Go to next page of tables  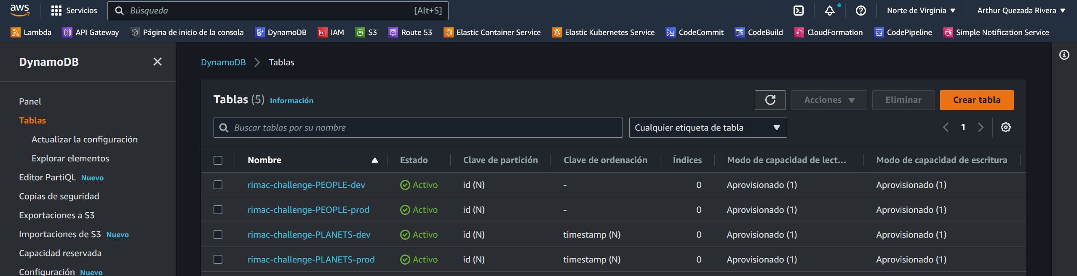point(981,127)
